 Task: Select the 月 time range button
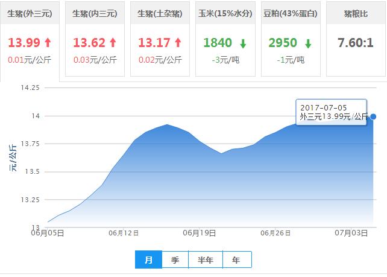pos(148,260)
